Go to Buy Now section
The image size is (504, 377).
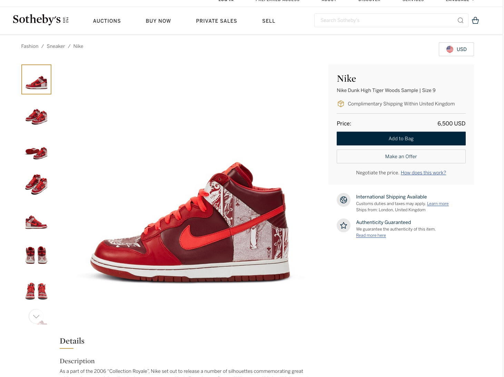point(158,21)
